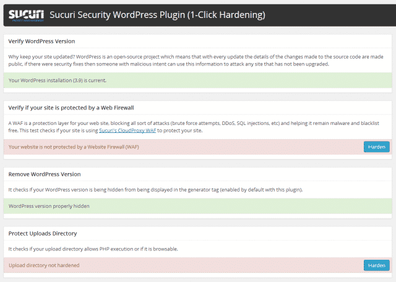Click the Verify WordPress Version heading

[x=41, y=41]
